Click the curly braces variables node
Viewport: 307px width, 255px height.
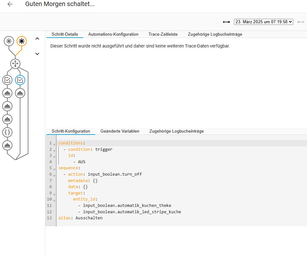click(x=7, y=132)
